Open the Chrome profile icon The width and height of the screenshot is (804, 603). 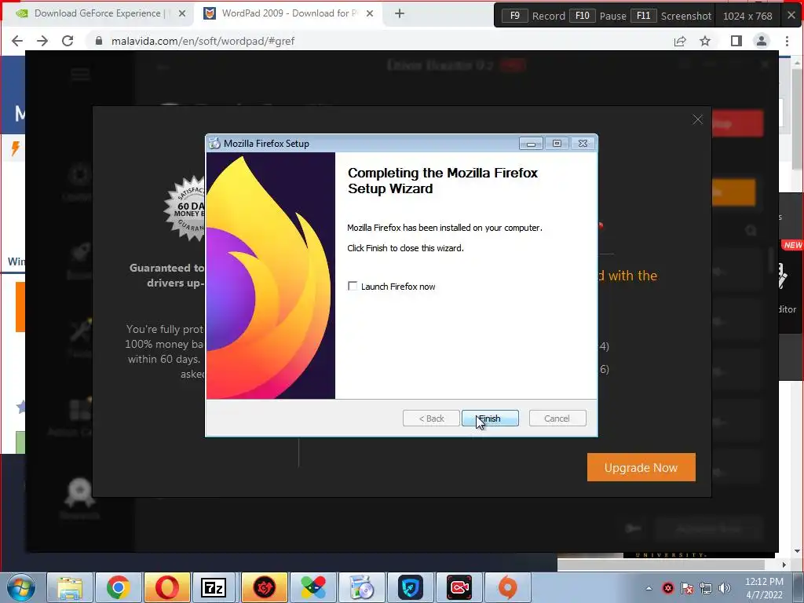coord(762,41)
